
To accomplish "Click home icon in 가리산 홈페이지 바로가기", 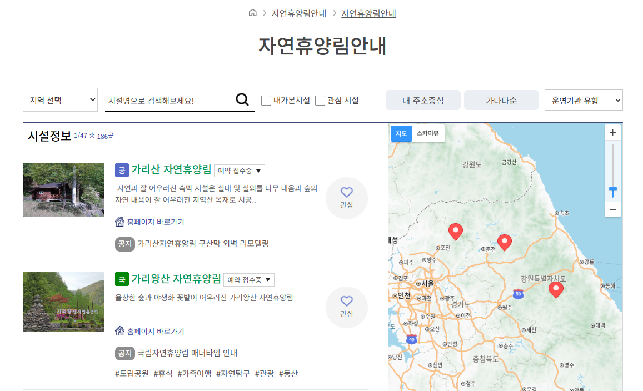I will click(x=119, y=222).
